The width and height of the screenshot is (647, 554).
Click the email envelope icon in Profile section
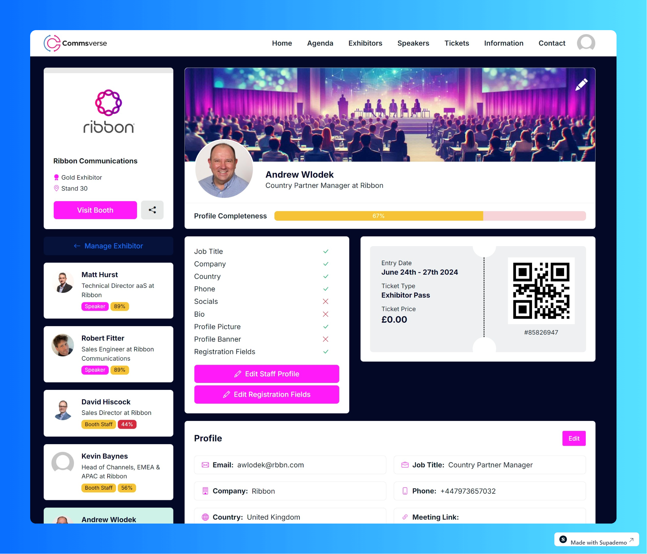(x=205, y=465)
